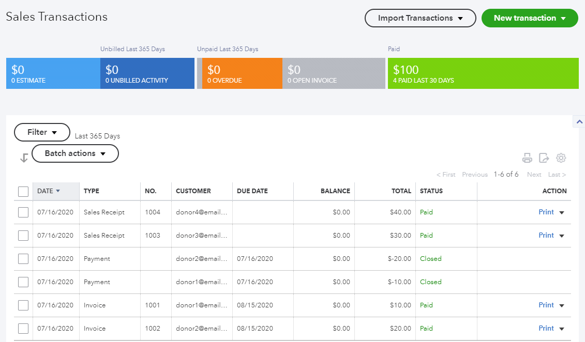585x342 pixels.
Task: Open Import Transactions menu
Action: [420, 18]
